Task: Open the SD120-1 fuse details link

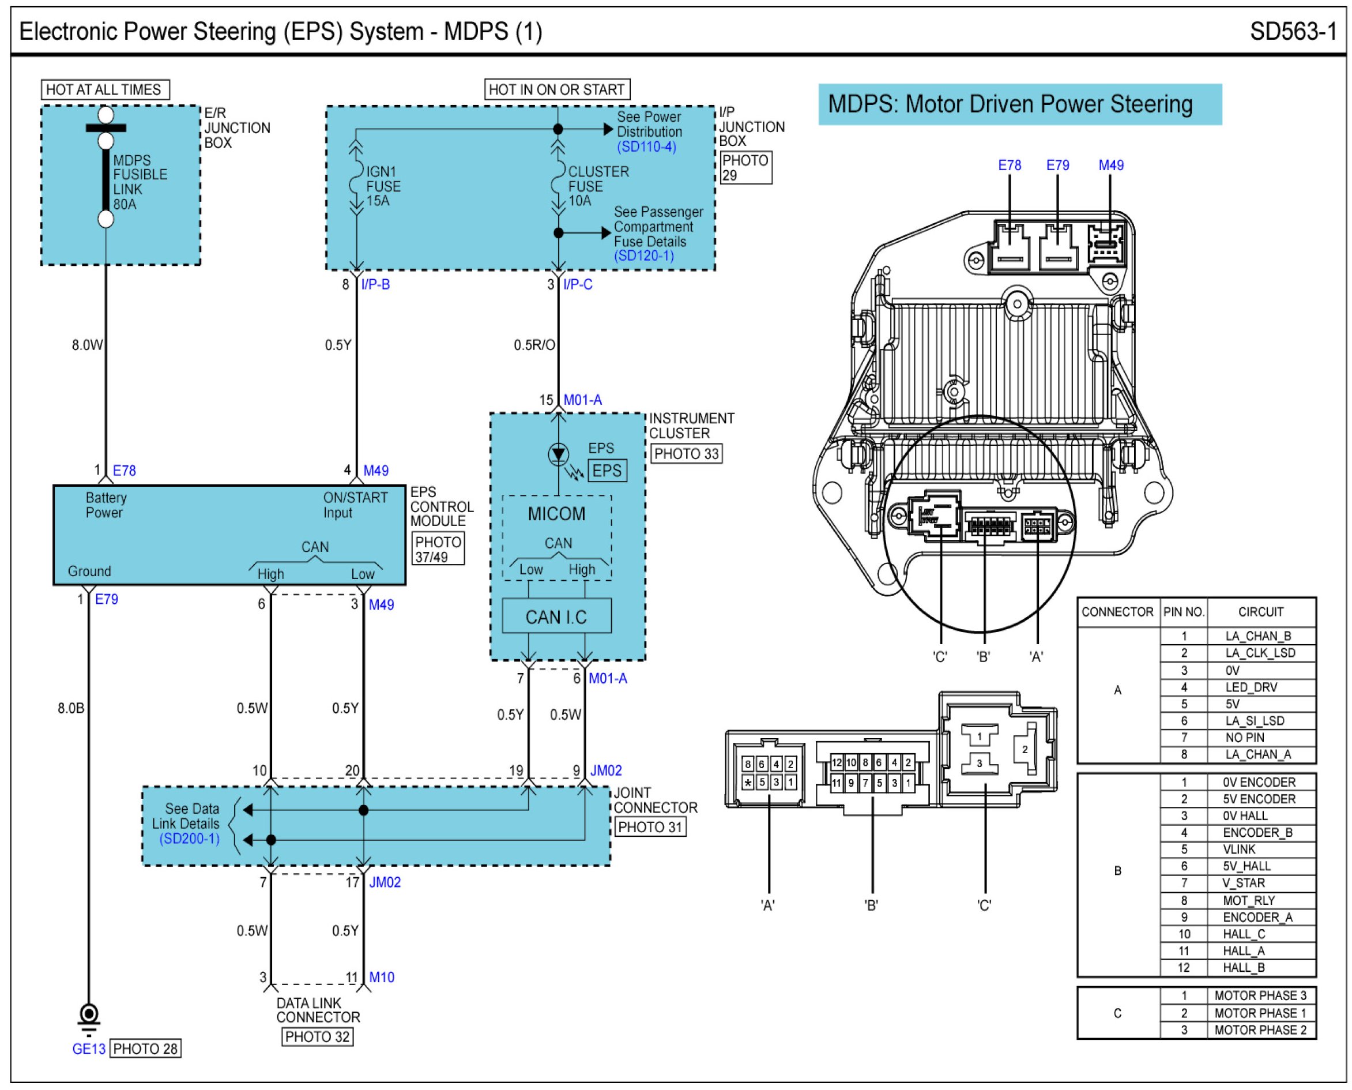Action: (643, 256)
